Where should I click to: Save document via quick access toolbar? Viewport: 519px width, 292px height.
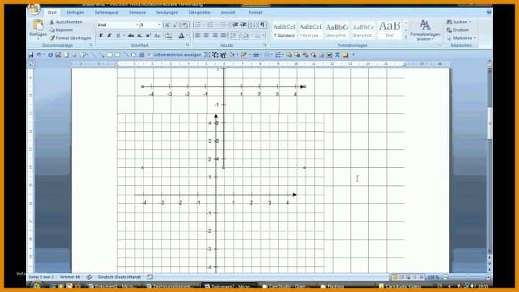(31, 55)
